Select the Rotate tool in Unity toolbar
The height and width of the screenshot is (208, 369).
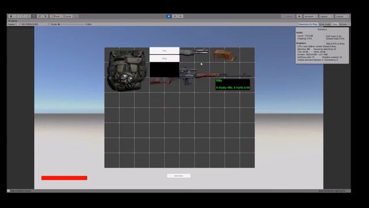pos(22,16)
